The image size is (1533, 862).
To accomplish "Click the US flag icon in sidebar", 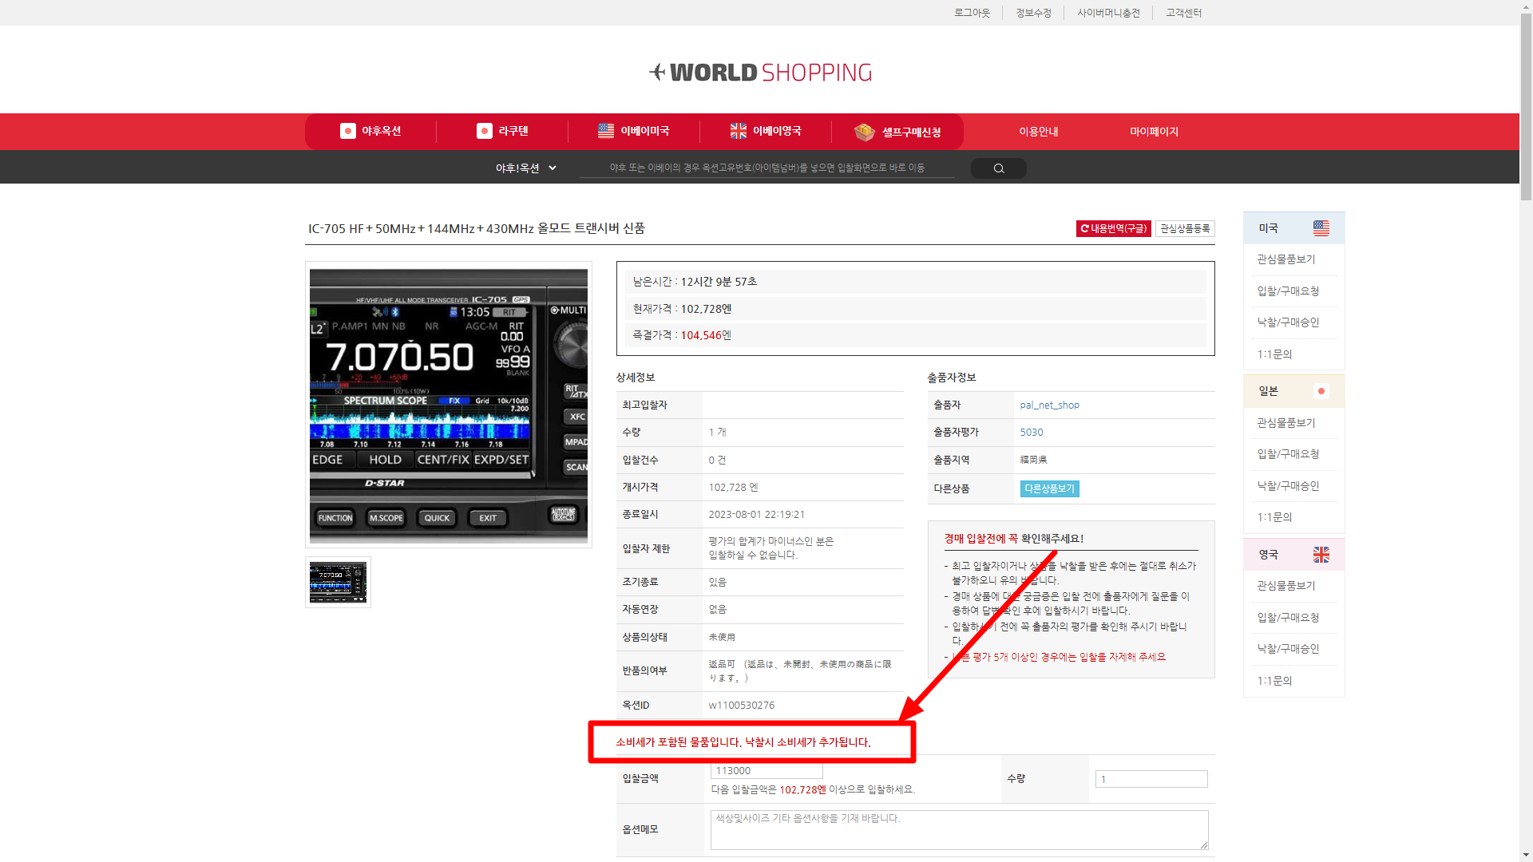I will pyautogui.click(x=1321, y=228).
